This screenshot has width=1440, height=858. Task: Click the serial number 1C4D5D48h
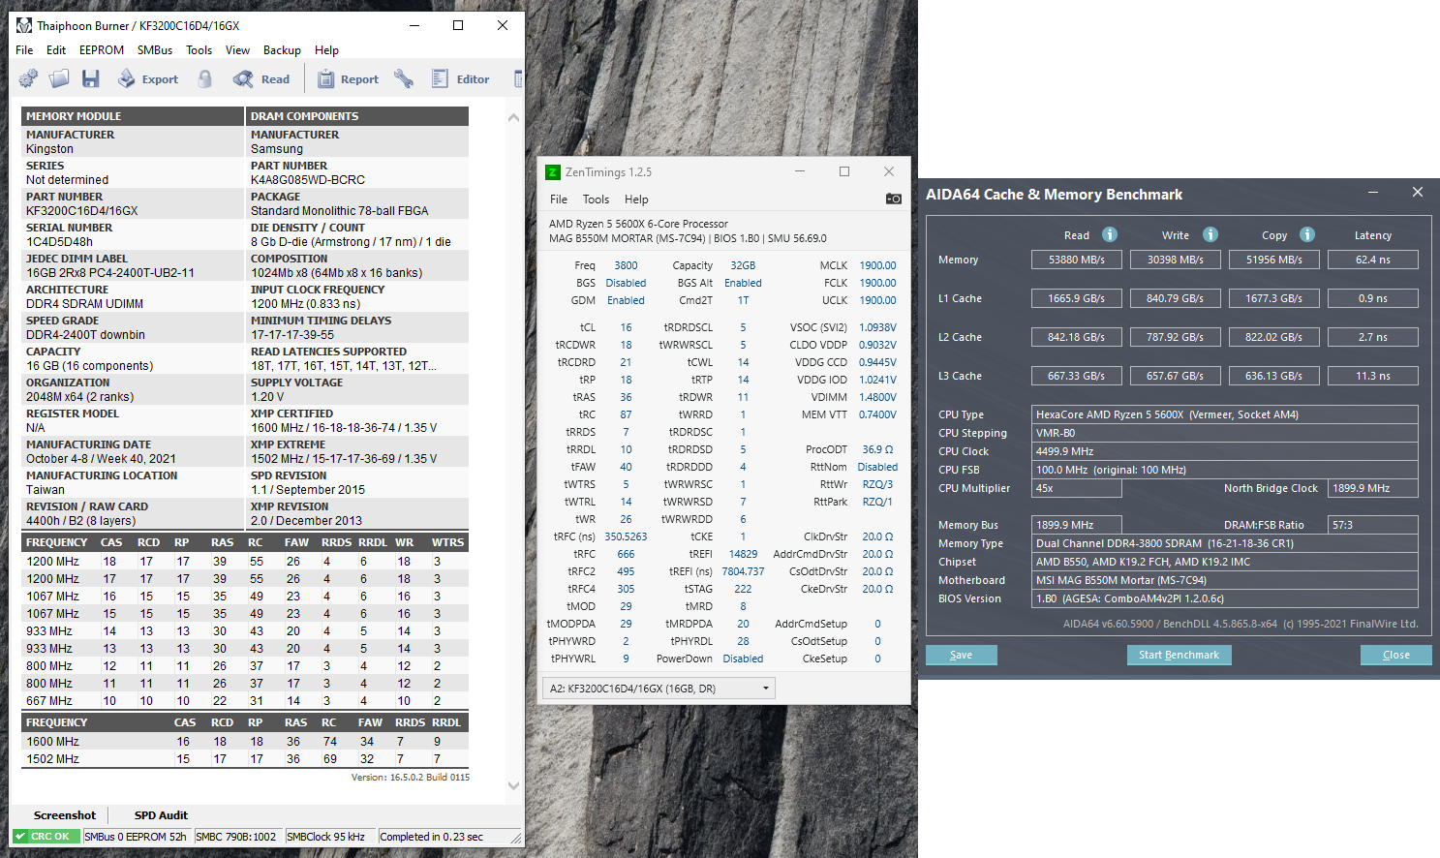[x=60, y=242]
